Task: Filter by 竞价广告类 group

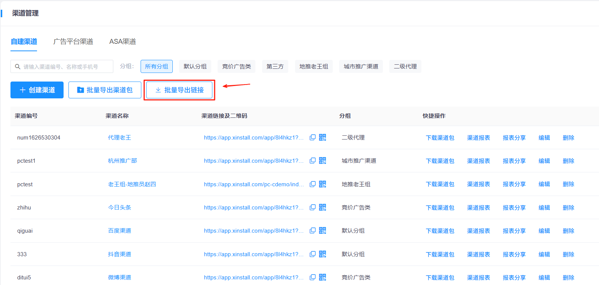Action: [x=237, y=66]
